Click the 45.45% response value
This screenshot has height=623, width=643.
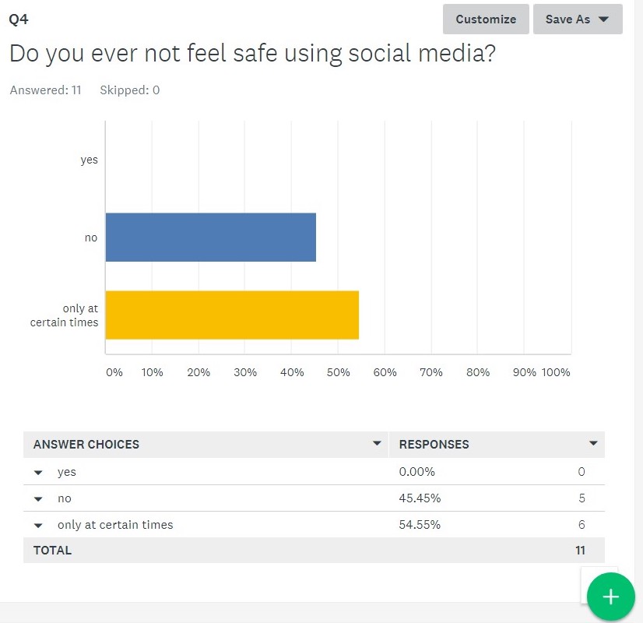click(417, 498)
